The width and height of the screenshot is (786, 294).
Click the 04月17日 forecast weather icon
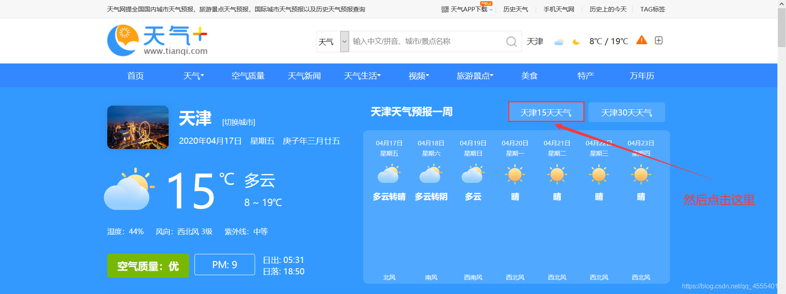click(389, 174)
